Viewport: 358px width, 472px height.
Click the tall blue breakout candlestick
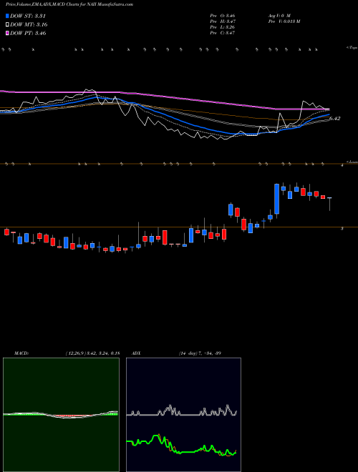click(276, 199)
